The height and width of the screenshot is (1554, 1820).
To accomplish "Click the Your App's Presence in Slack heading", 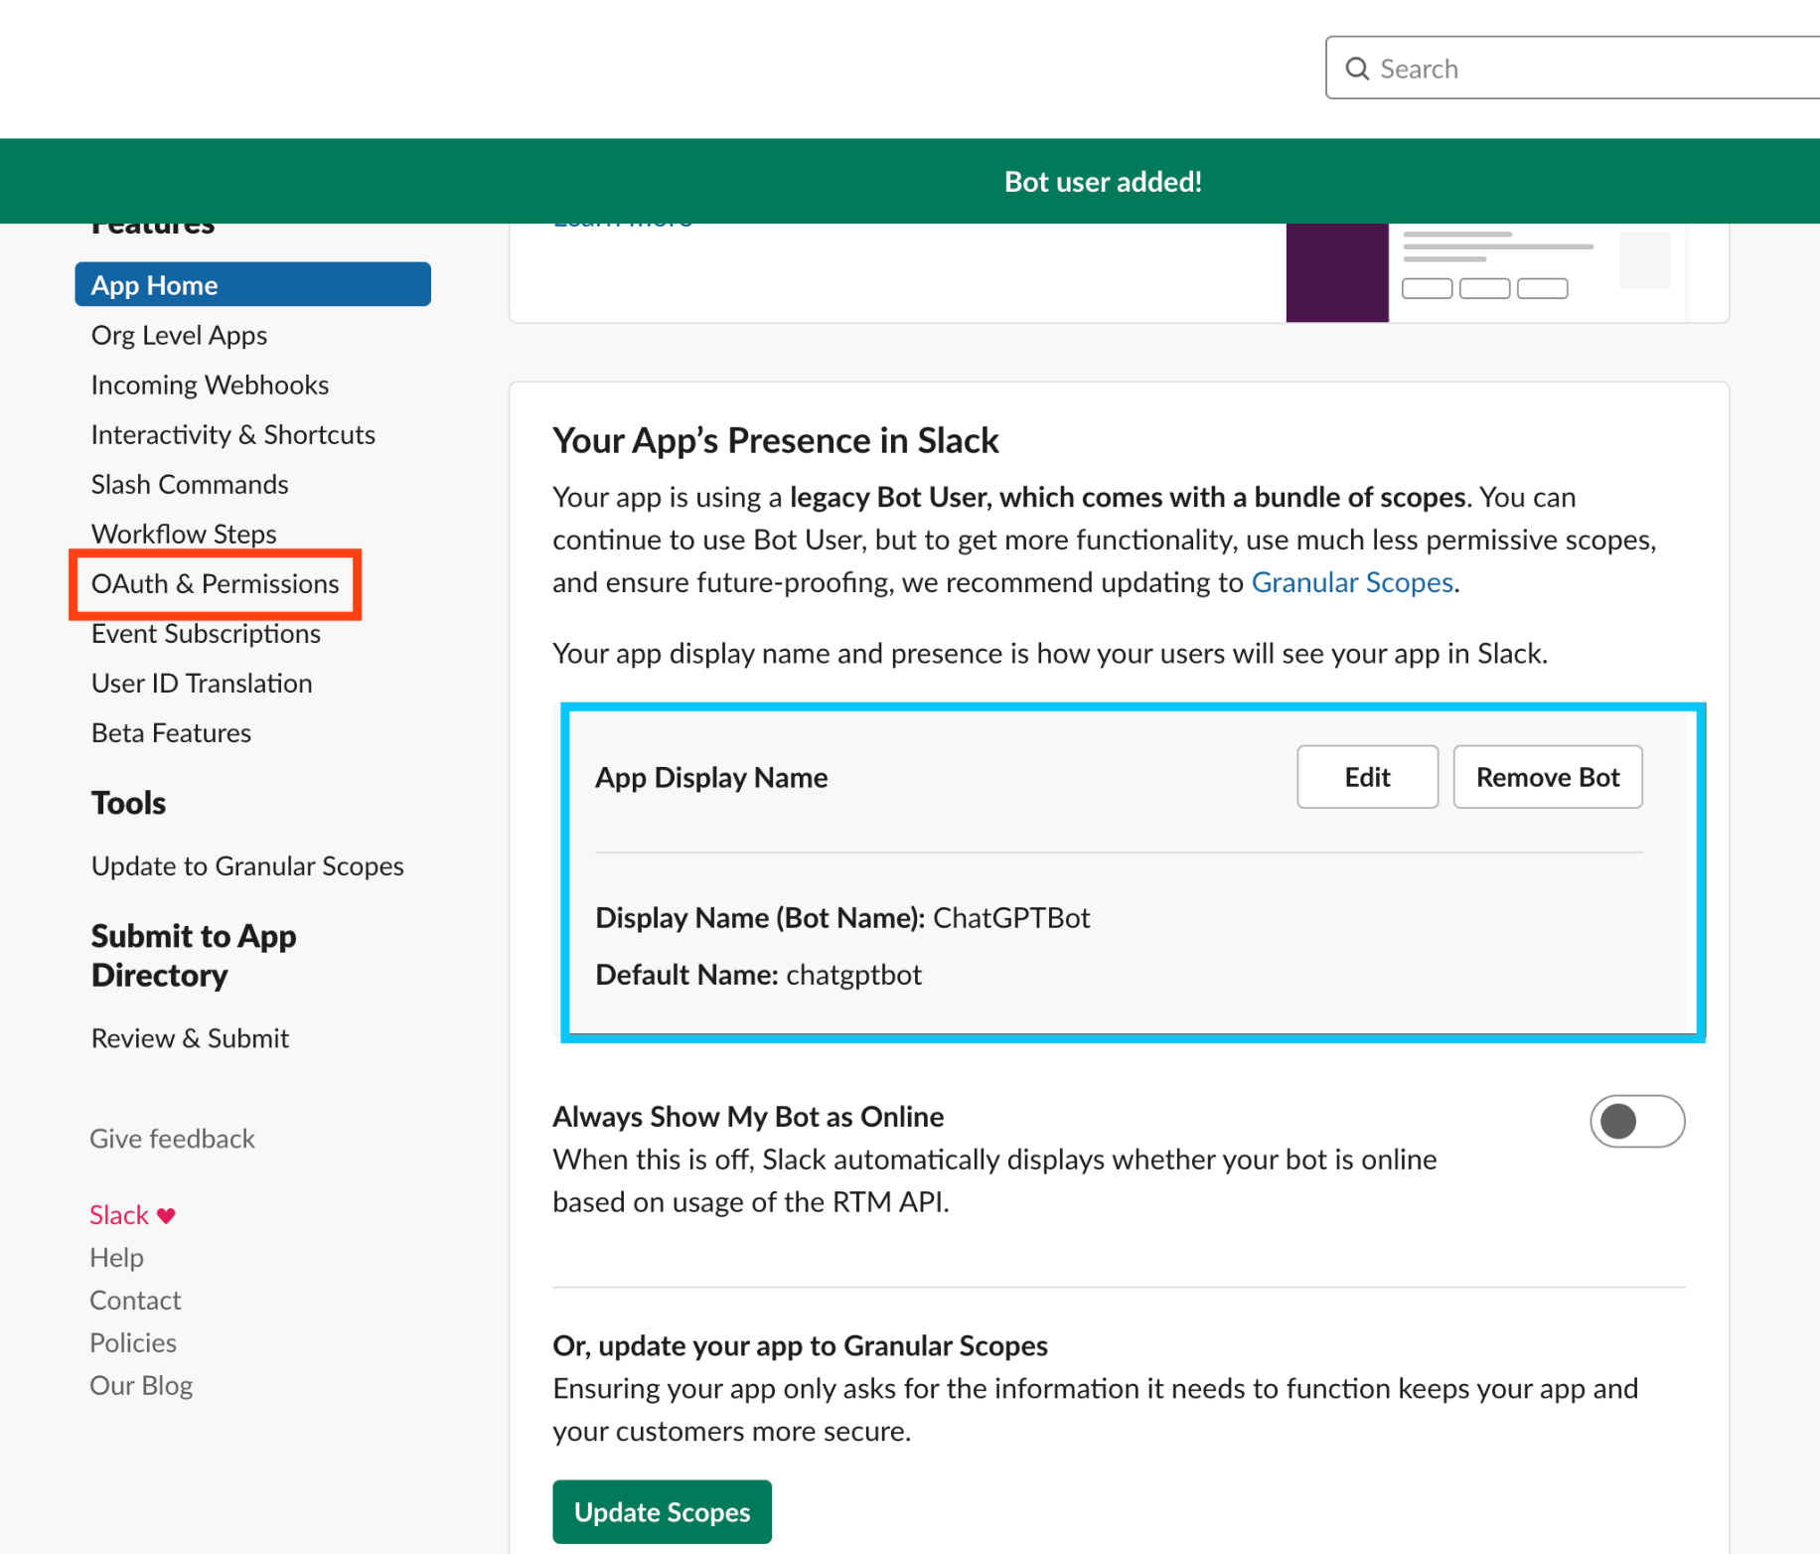I will coord(776,440).
